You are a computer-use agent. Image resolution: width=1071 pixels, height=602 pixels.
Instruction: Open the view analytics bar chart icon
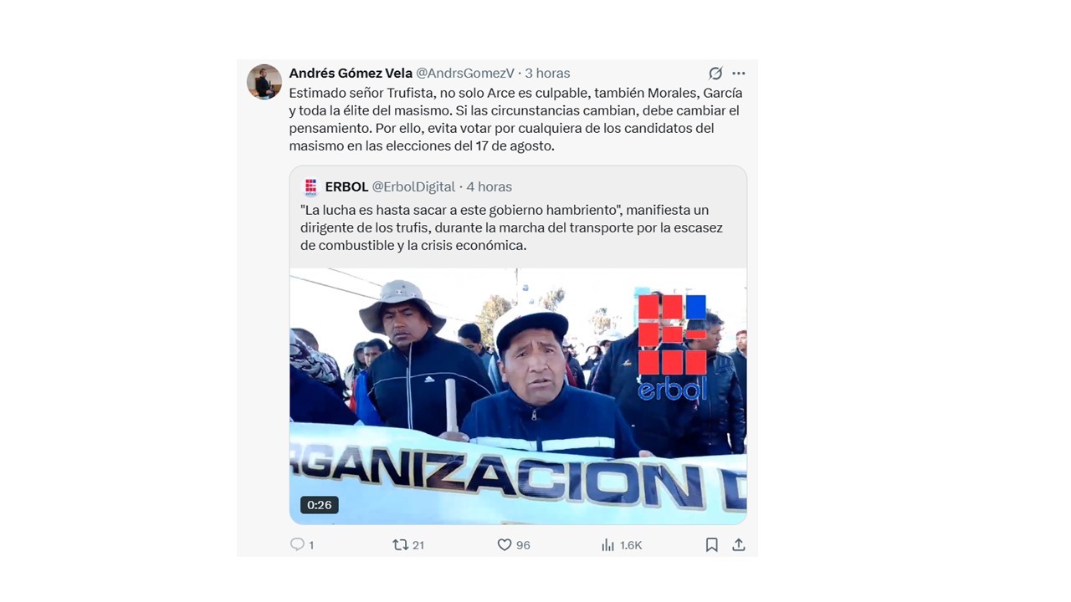coord(608,544)
